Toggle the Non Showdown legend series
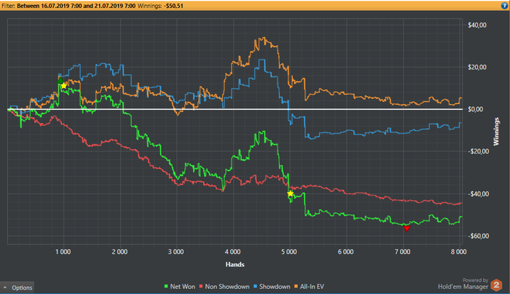 [224, 287]
